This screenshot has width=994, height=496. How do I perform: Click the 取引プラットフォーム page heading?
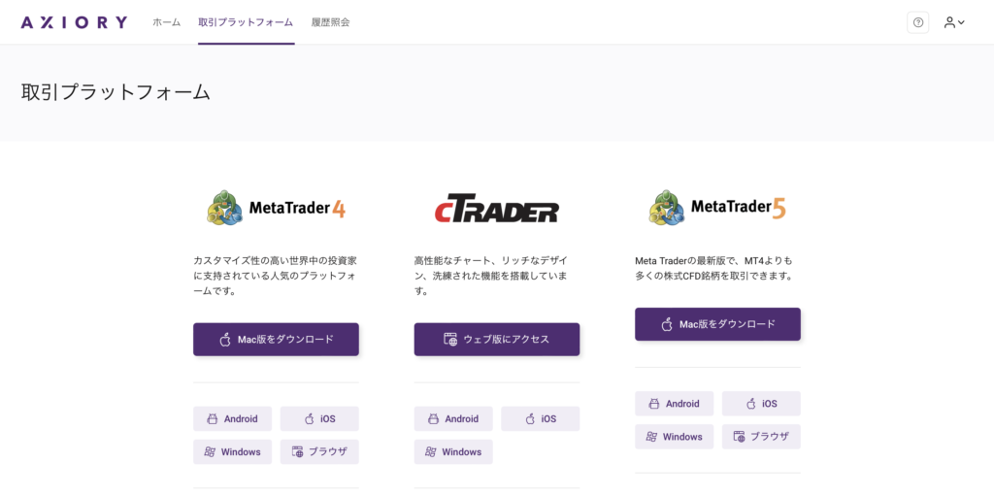116,92
